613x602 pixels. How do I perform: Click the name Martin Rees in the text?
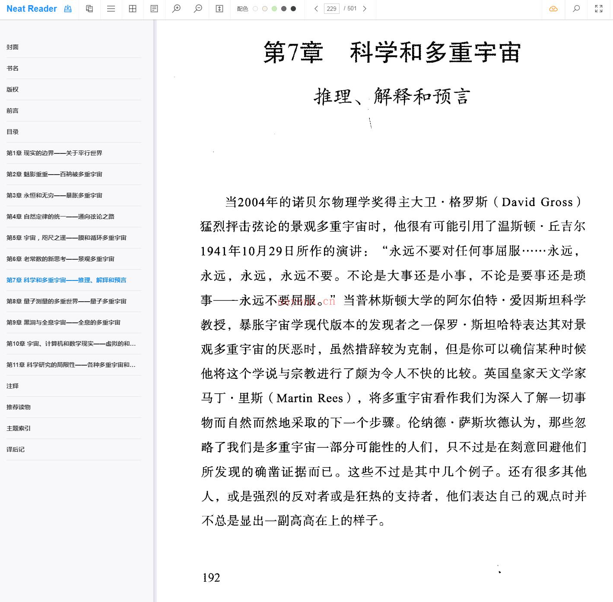pyautogui.click(x=310, y=398)
